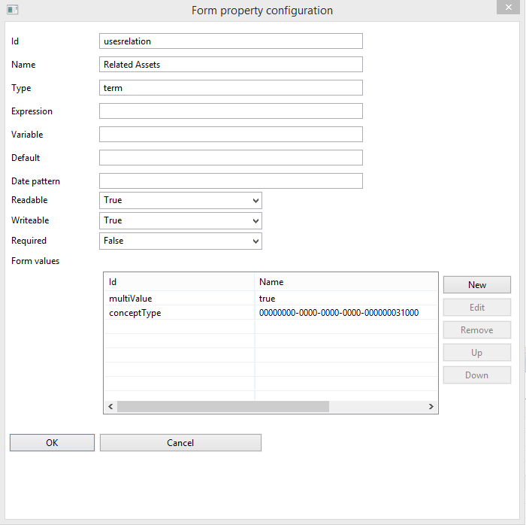The width and height of the screenshot is (526, 525).
Task: Focus the Name field containing Related Assets
Action: (x=231, y=64)
